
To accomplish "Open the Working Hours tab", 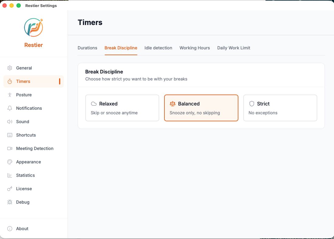I will click(195, 48).
